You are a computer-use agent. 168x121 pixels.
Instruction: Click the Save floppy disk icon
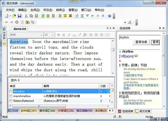19,16
